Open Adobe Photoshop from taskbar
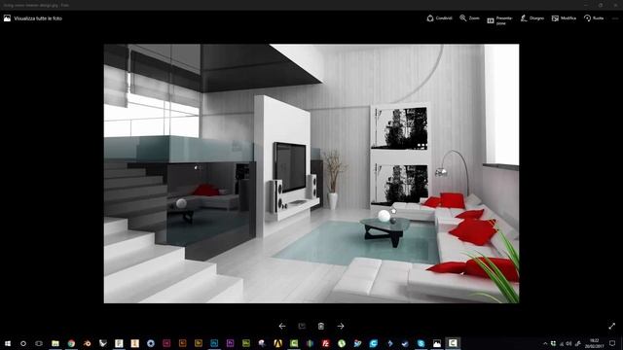The height and width of the screenshot is (350, 623). point(214,343)
